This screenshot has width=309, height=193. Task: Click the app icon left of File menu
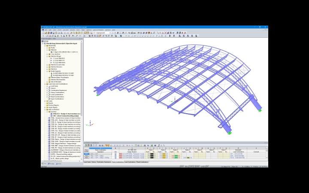click(x=43, y=30)
